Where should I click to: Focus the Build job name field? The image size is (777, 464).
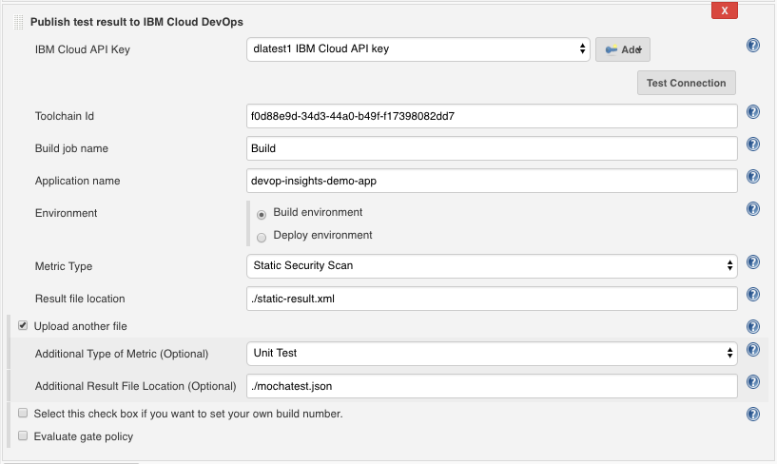point(492,148)
